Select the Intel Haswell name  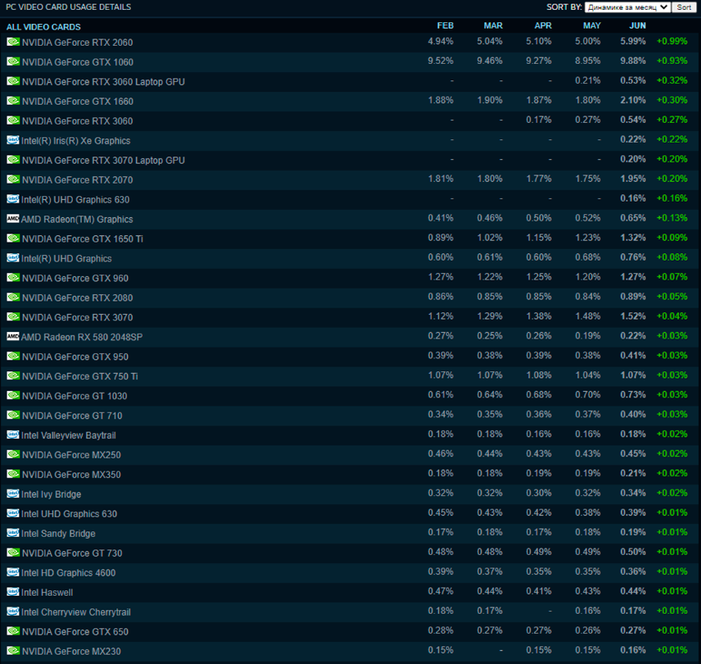click(47, 593)
